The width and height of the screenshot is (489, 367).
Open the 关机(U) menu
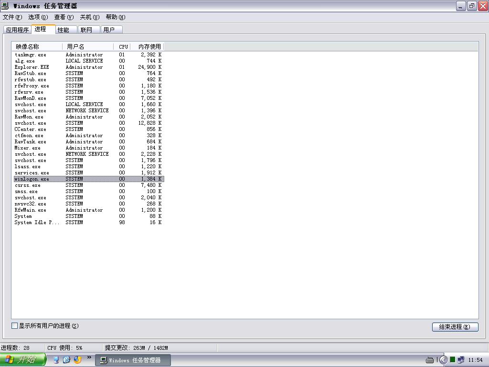click(x=89, y=17)
